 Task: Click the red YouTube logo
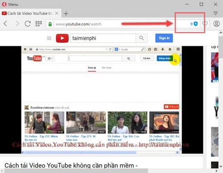point(62,38)
